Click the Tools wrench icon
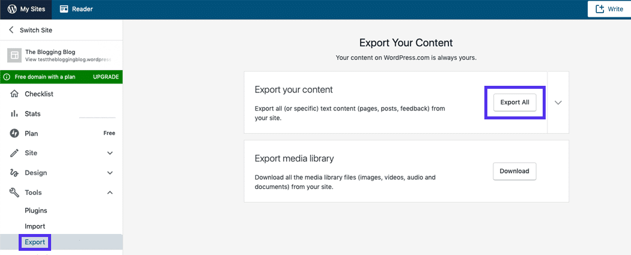This screenshot has height=255, width=631. tap(14, 193)
